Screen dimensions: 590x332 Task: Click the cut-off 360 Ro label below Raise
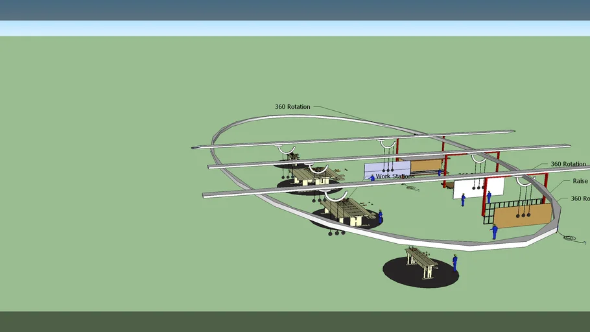[x=579, y=199]
